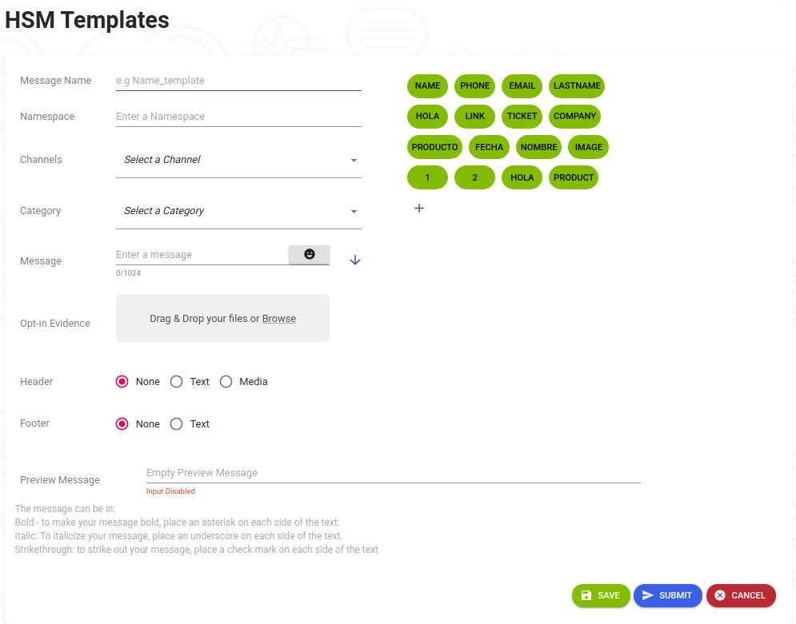Open the Select a Channel dropdown

pos(238,160)
